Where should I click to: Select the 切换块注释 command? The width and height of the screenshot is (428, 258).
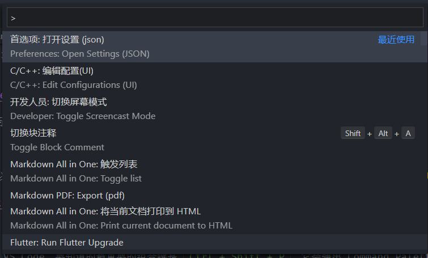click(x=33, y=133)
